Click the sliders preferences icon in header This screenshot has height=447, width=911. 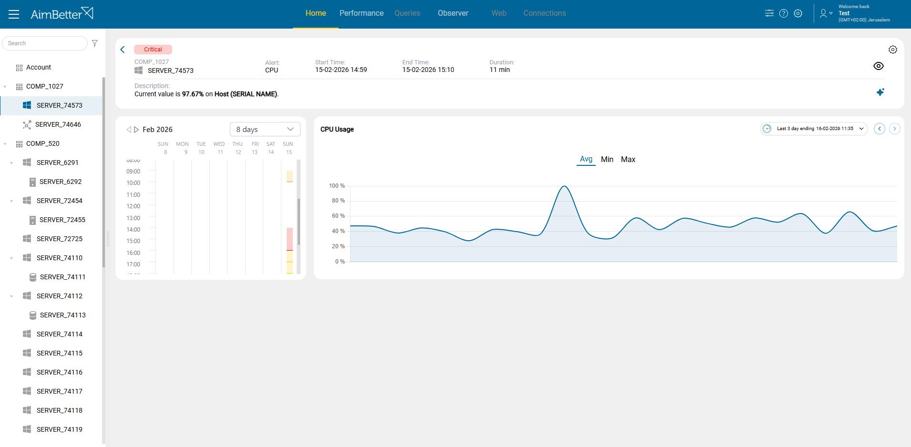coord(769,13)
